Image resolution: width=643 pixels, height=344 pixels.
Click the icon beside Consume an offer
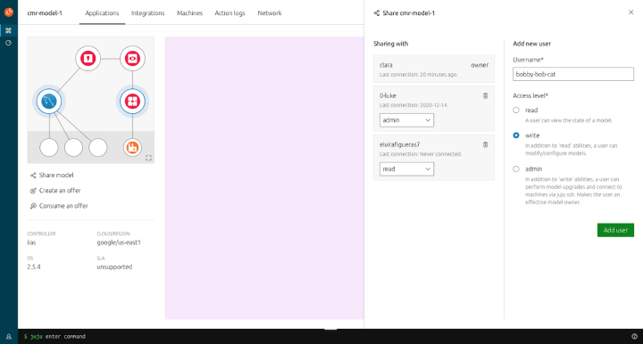point(33,206)
